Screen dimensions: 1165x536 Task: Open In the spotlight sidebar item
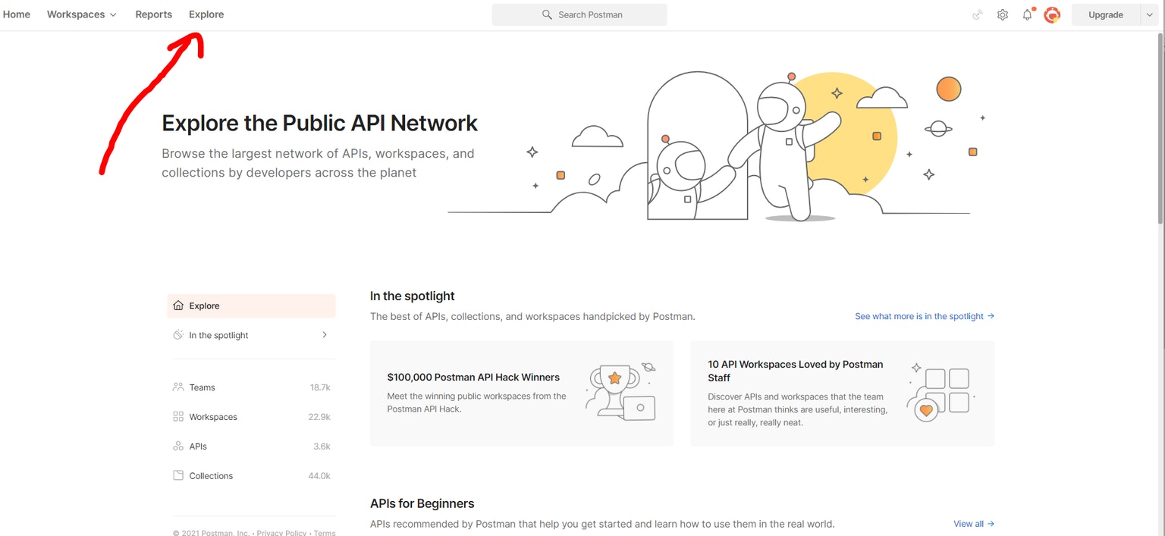(x=251, y=334)
